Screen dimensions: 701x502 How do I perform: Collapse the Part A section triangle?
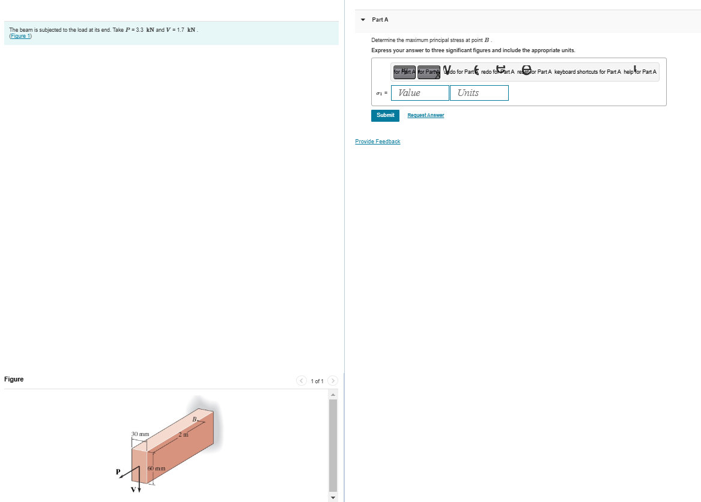point(362,19)
